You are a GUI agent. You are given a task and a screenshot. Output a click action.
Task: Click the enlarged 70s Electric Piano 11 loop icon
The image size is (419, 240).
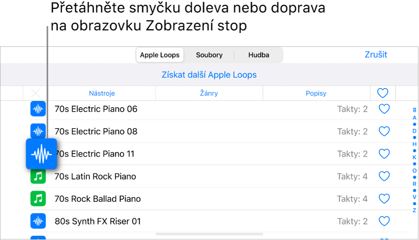(x=41, y=153)
